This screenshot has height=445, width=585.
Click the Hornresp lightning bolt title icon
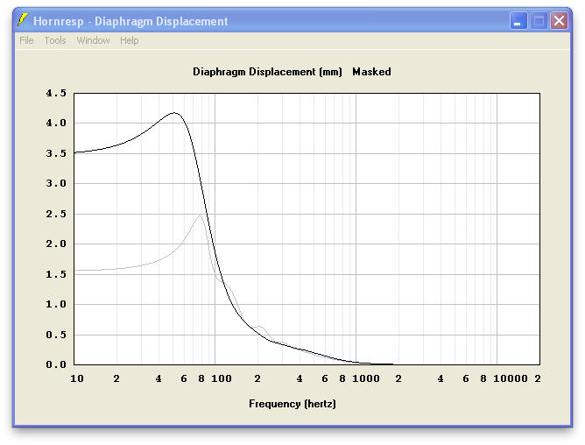[x=23, y=20]
